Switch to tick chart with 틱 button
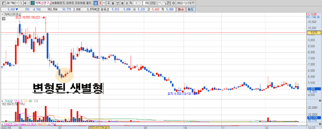Image resolution: width=322 pixels, height=129 pixels. pos(131,3)
